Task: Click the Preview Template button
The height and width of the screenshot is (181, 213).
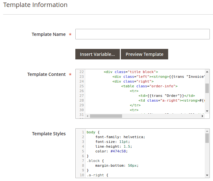Action: point(144,54)
